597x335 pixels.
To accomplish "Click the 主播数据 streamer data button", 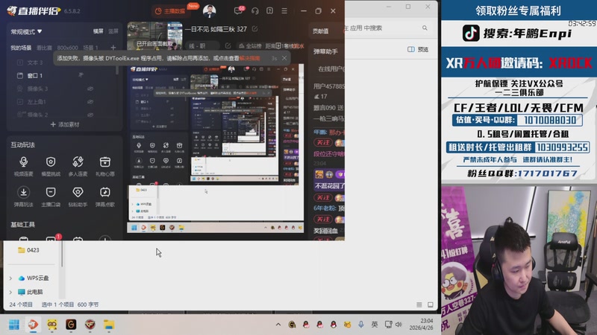I will click(x=170, y=11).
